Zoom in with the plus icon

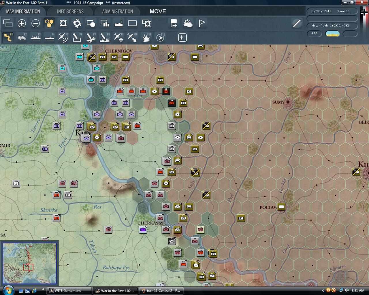pyautogui.click(x=22, y=23)
